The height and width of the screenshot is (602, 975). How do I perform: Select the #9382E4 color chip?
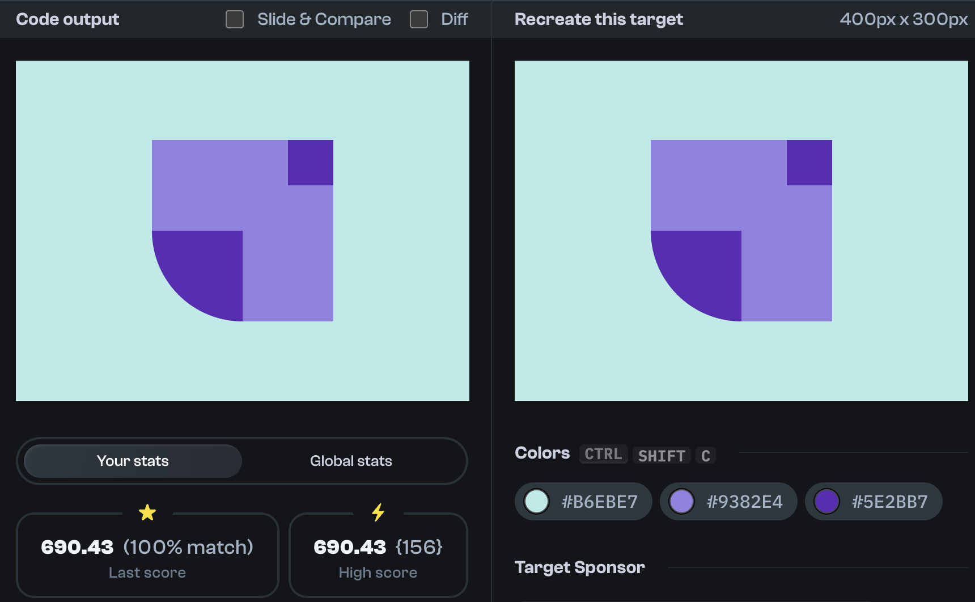[x=728, y=501]
